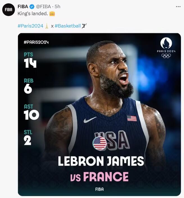Click the blue verified badge

(32, 6)
